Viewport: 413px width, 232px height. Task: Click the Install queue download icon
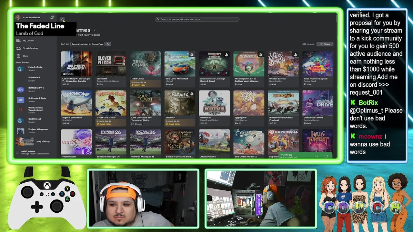[x=18, y=152]
